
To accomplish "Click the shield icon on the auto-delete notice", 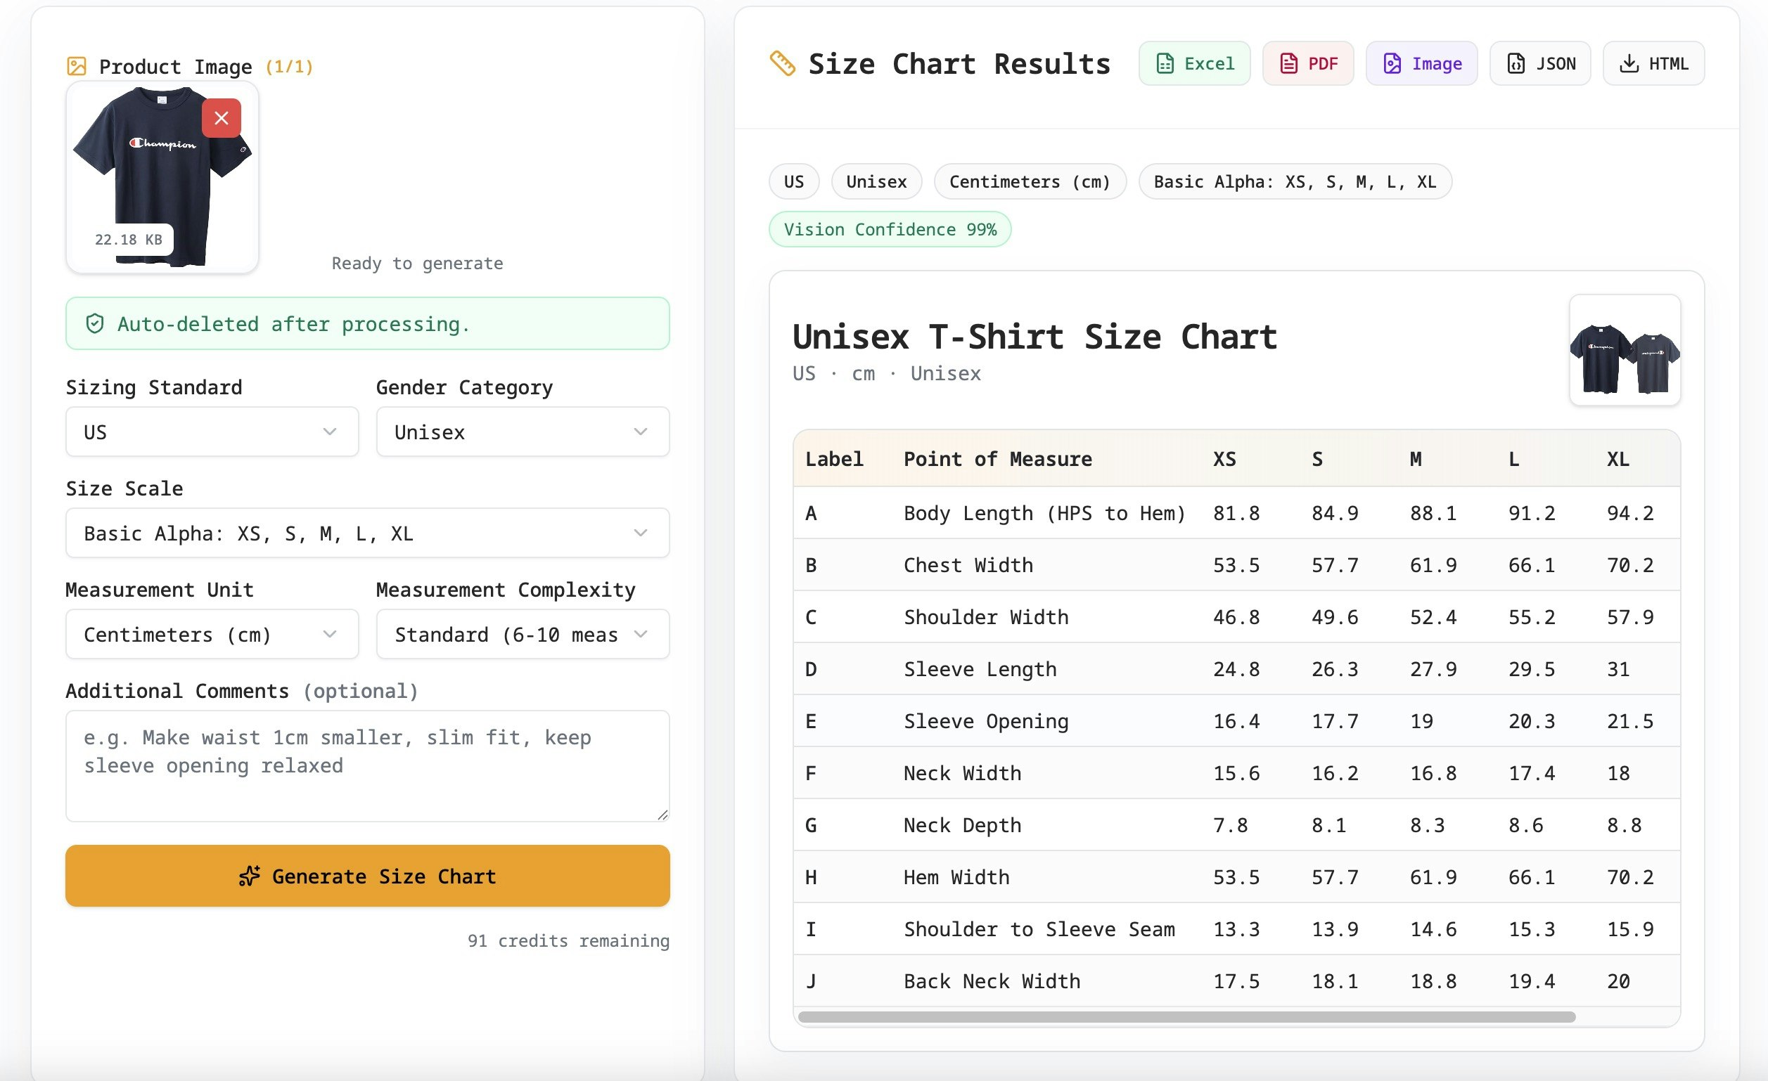I will pos(96,323).
